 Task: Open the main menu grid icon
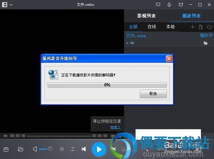click(x=5, y=5)
